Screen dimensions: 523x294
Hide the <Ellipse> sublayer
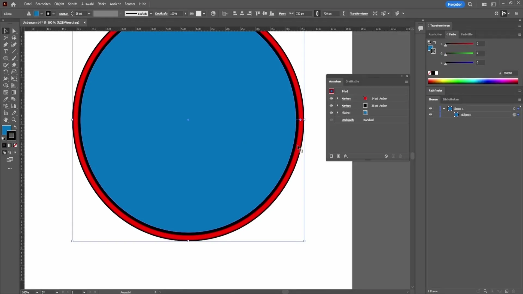430,114
